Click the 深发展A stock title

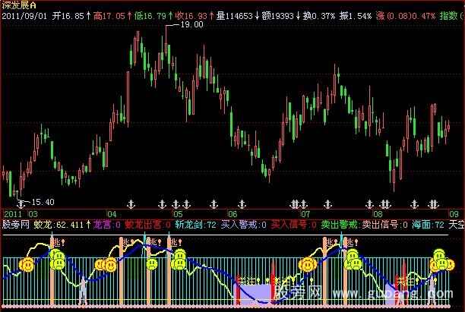(x=19, y=5)
